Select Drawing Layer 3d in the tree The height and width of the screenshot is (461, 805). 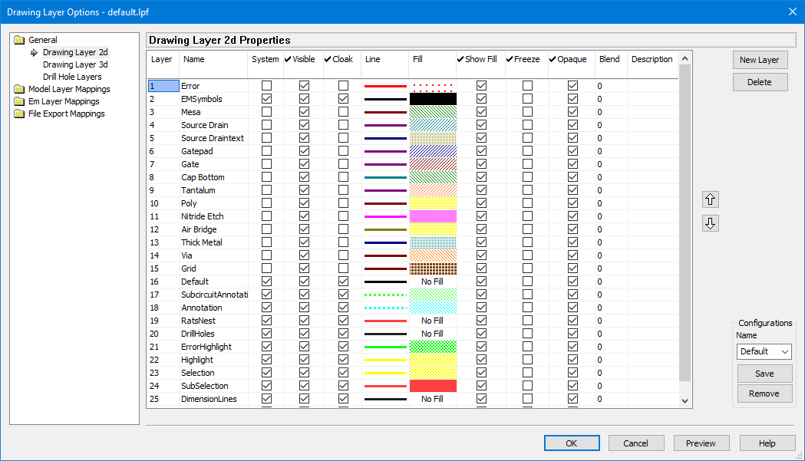[x=75, y=64]
